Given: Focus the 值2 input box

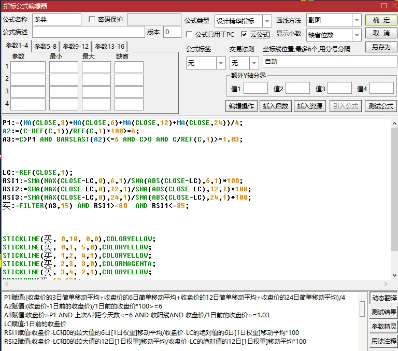Looking at the screenshot, I should [298, 88].
